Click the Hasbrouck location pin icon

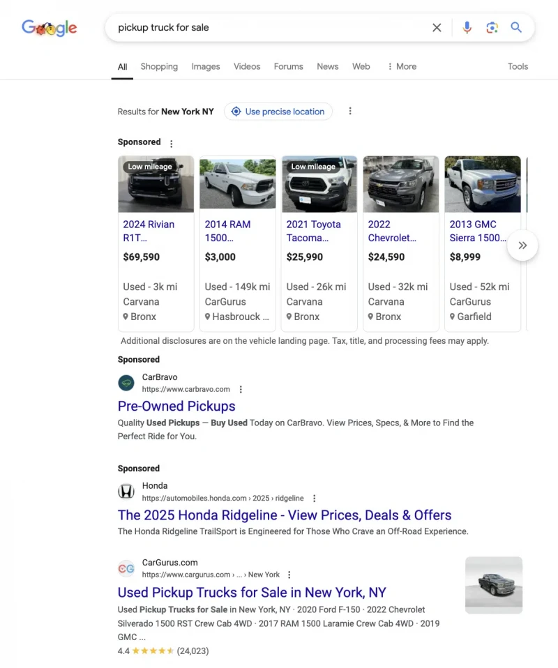(x=208, y=317)
